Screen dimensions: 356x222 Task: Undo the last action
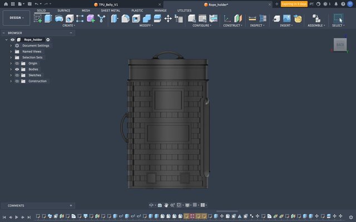[x=37, y=4]
